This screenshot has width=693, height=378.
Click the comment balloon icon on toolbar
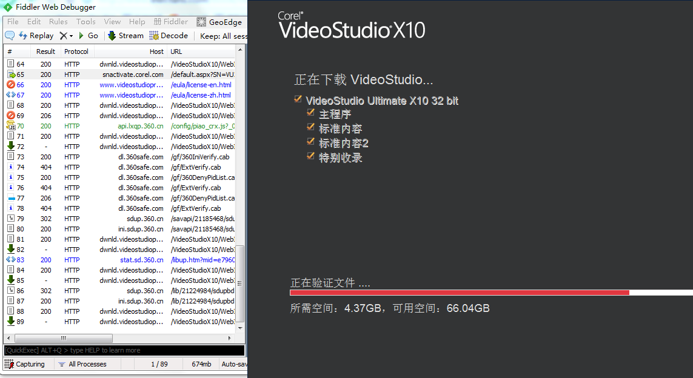(x=8, y=35)
